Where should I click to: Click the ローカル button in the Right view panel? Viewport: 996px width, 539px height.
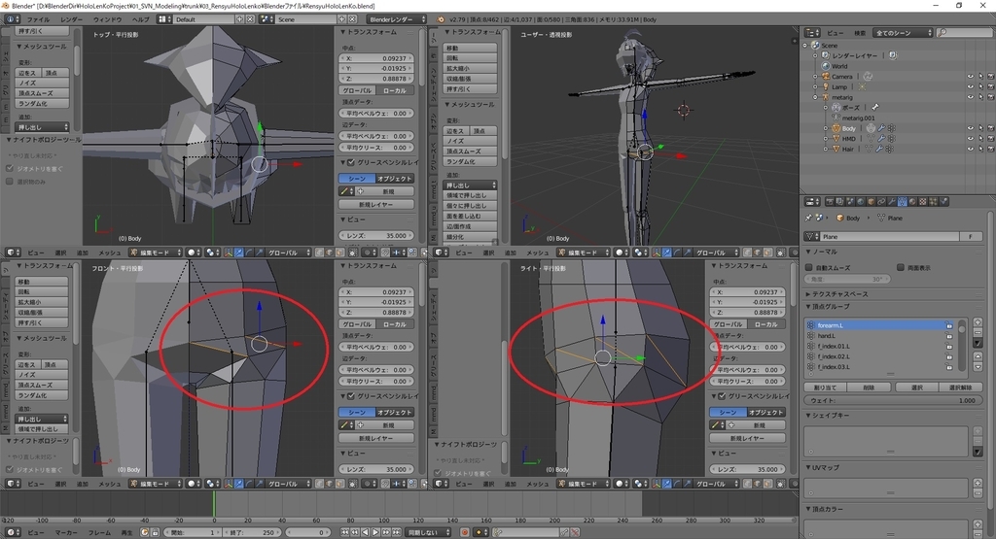766,324
